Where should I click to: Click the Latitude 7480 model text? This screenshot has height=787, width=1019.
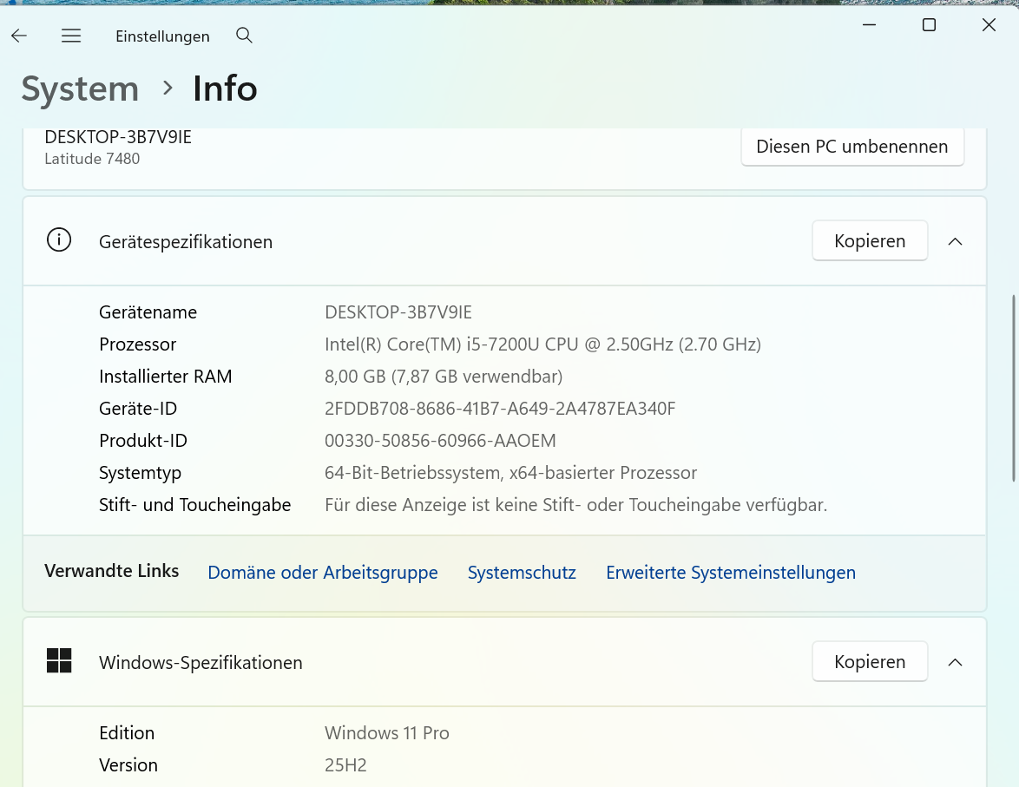92,159
